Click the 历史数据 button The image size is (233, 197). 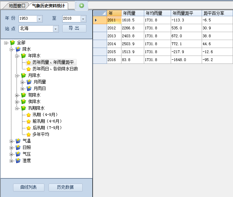(65, 187)
